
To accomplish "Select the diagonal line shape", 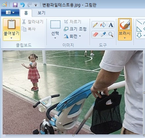I will (x=139, y=22).
